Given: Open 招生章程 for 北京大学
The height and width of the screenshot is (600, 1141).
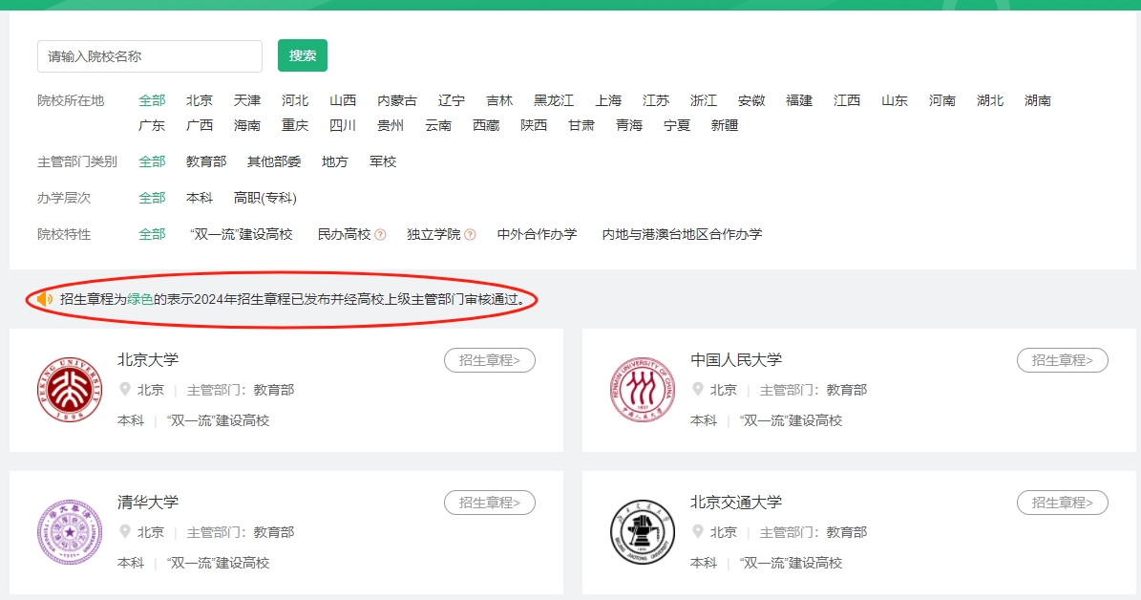Looking at the screenshot, I should [490, 360].
